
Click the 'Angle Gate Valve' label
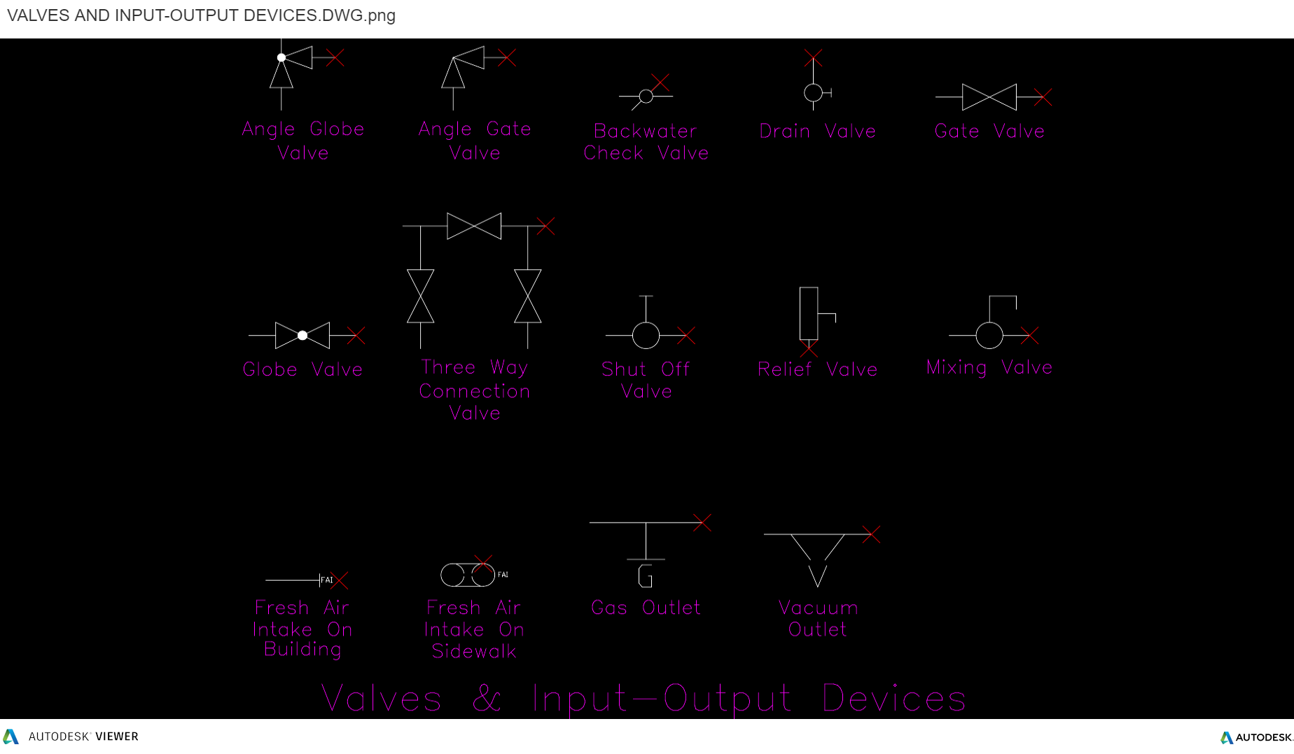click(475, 141)
